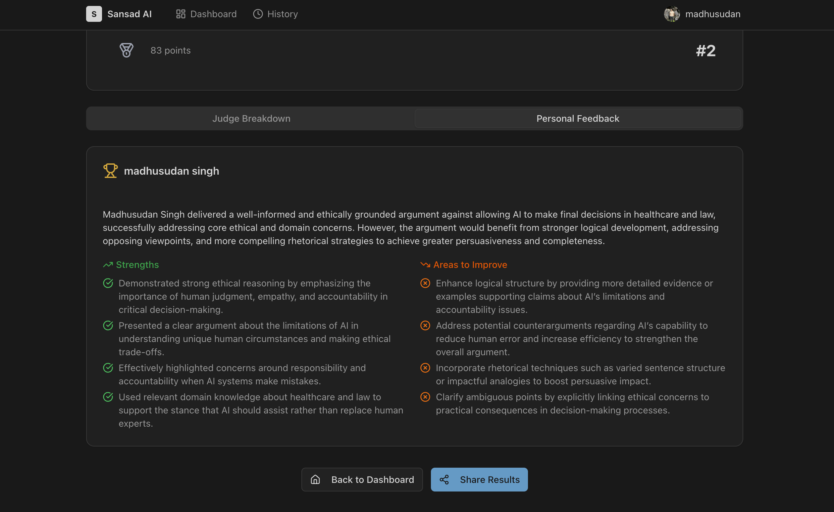Click the orange Areas to Improve trend-down icon

point(425,265)
